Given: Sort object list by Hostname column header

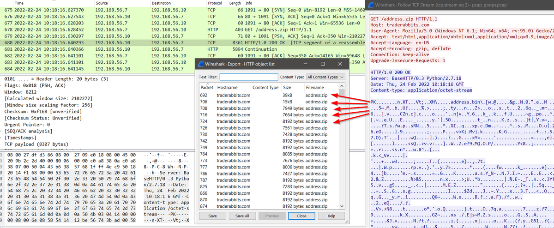Looking at the screenshot, I should [x=233, y=87].
